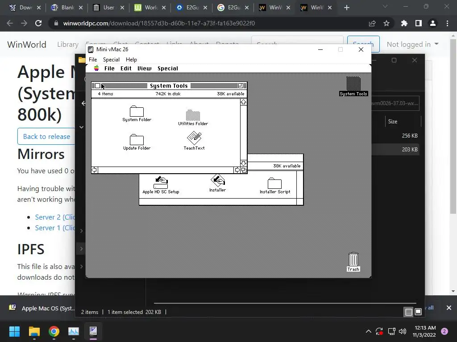Toggle Chrome side panel icon
Image resolution: width=457 pixels, height=342 pixels.
[x=419, y=23]
